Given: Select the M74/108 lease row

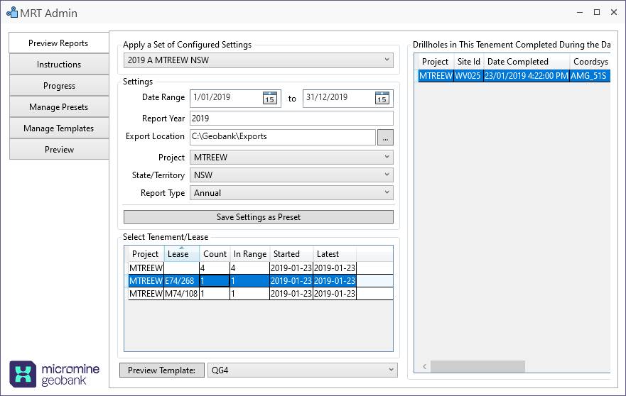Looking at the screenshot, I should (x=181, y=294).
